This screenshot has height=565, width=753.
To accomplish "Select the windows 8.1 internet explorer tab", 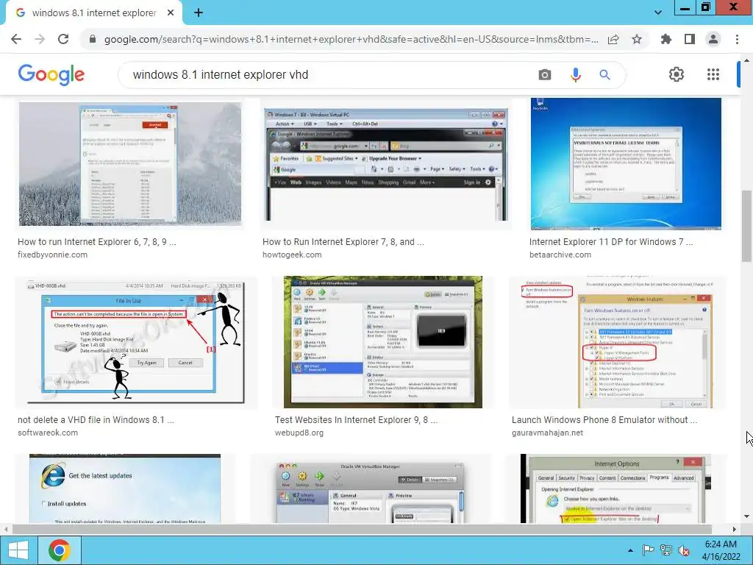I will pos(93,13).
